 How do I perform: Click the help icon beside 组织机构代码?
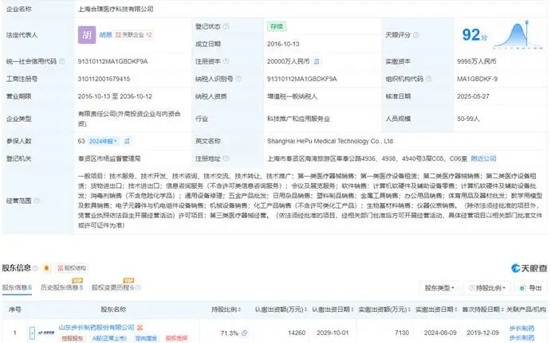[428, 79]
